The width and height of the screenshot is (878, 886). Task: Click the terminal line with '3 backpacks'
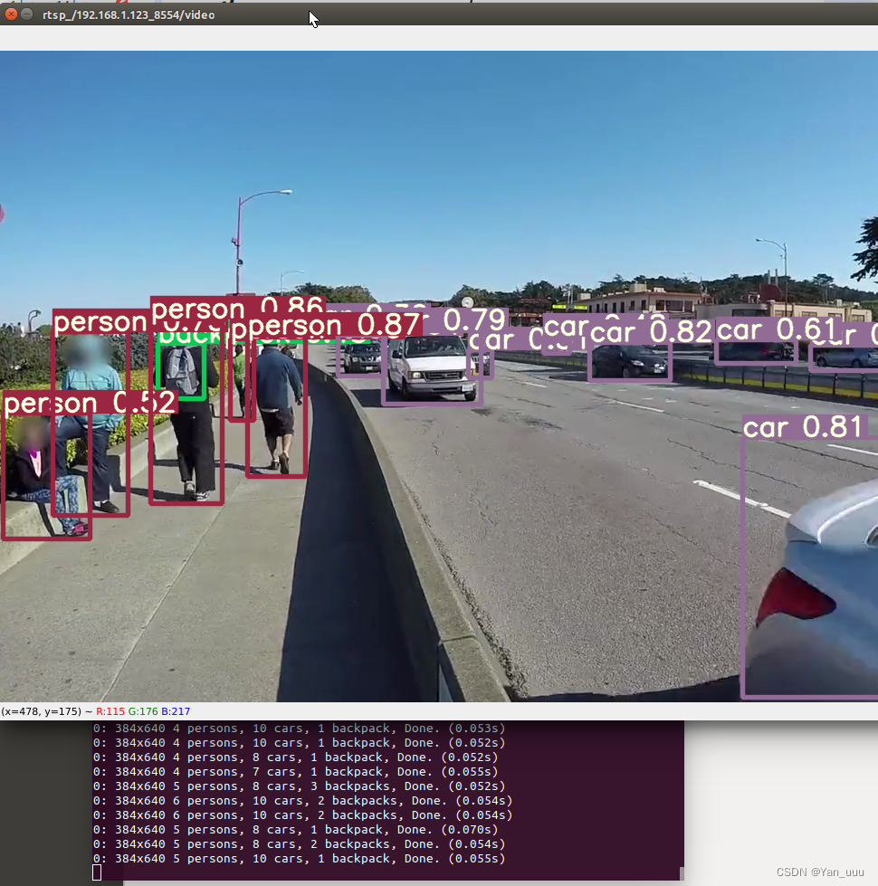[x=300, y=786]
